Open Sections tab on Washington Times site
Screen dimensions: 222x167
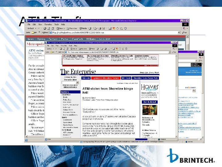click(x=53, y=39)
